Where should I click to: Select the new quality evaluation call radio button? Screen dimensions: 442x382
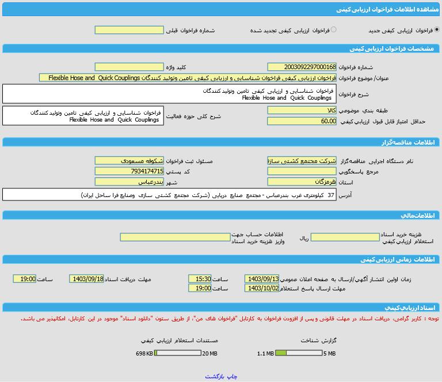436,30
